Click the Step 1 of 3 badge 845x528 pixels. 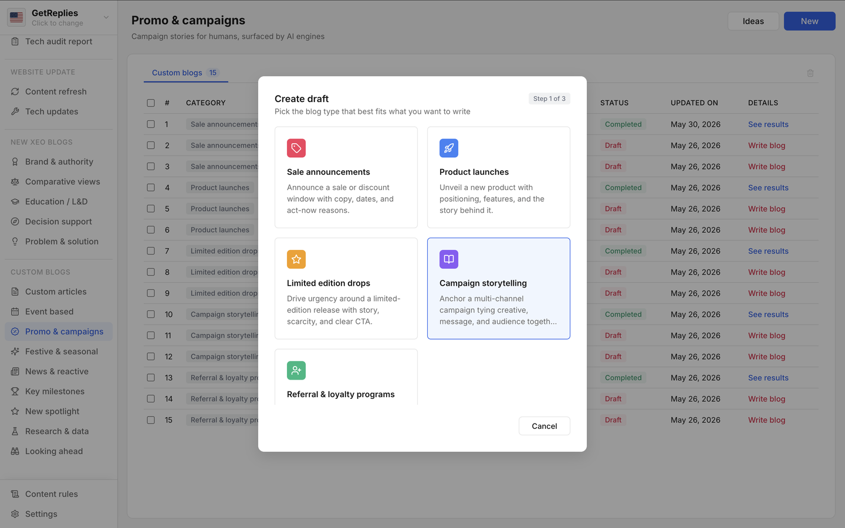[549, 99]
